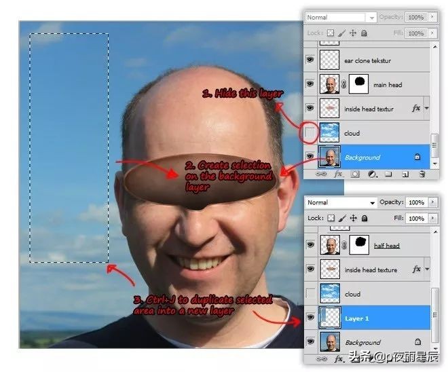Select half head layer mask thumbnail
Screen dimensions: 448x372
point(360,245)
